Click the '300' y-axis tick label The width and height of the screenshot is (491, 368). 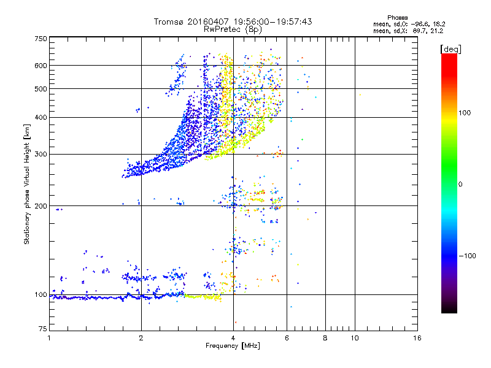(x=41, y=155)
